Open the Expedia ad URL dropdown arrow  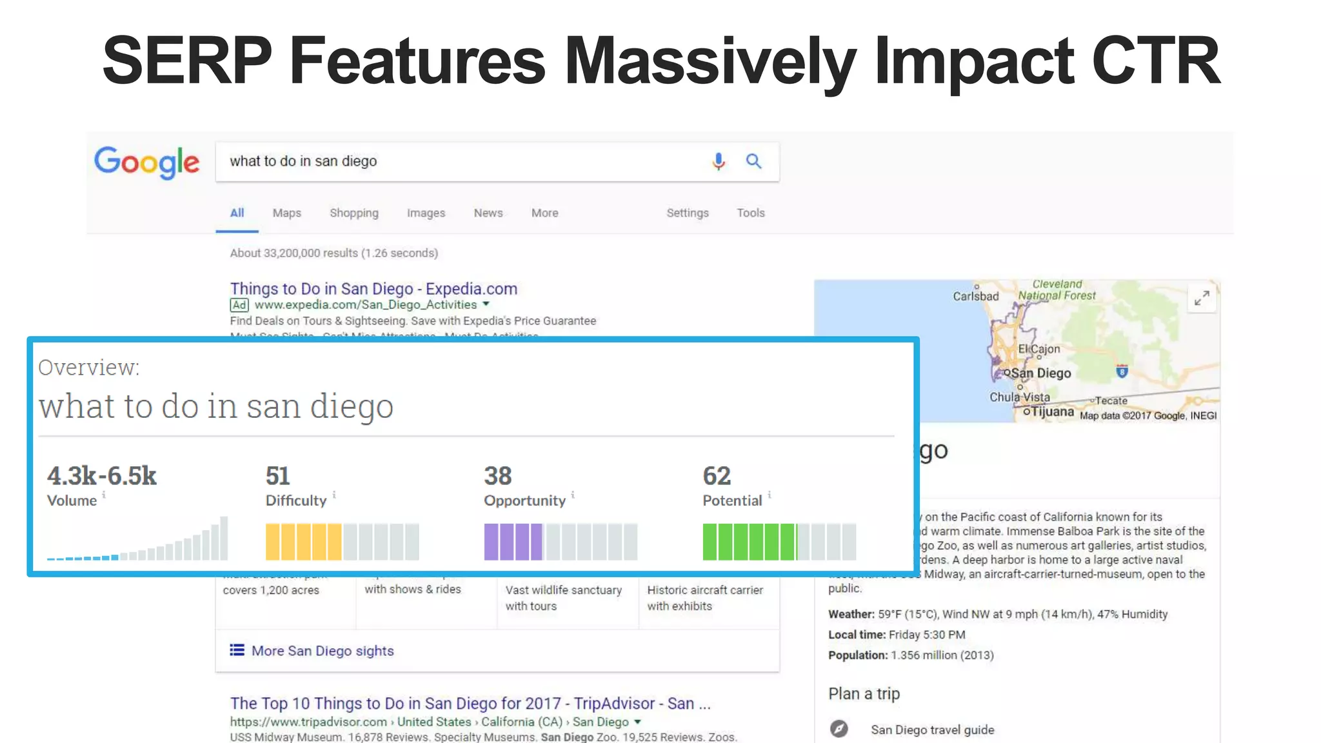(x=486, y=304)
